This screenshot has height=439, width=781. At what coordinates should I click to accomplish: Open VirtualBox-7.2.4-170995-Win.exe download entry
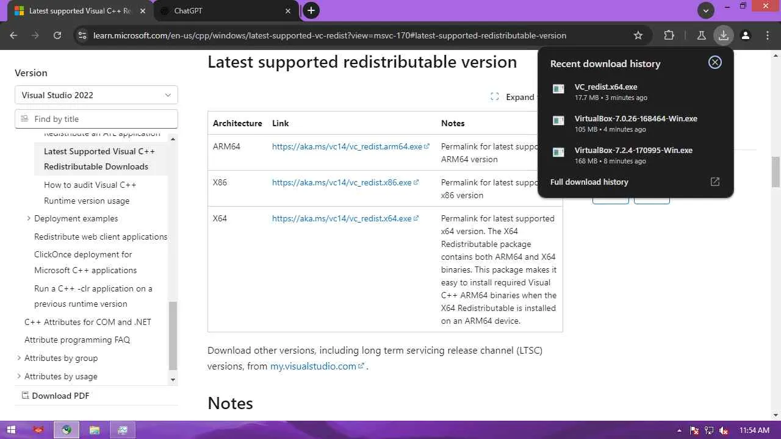635,155
